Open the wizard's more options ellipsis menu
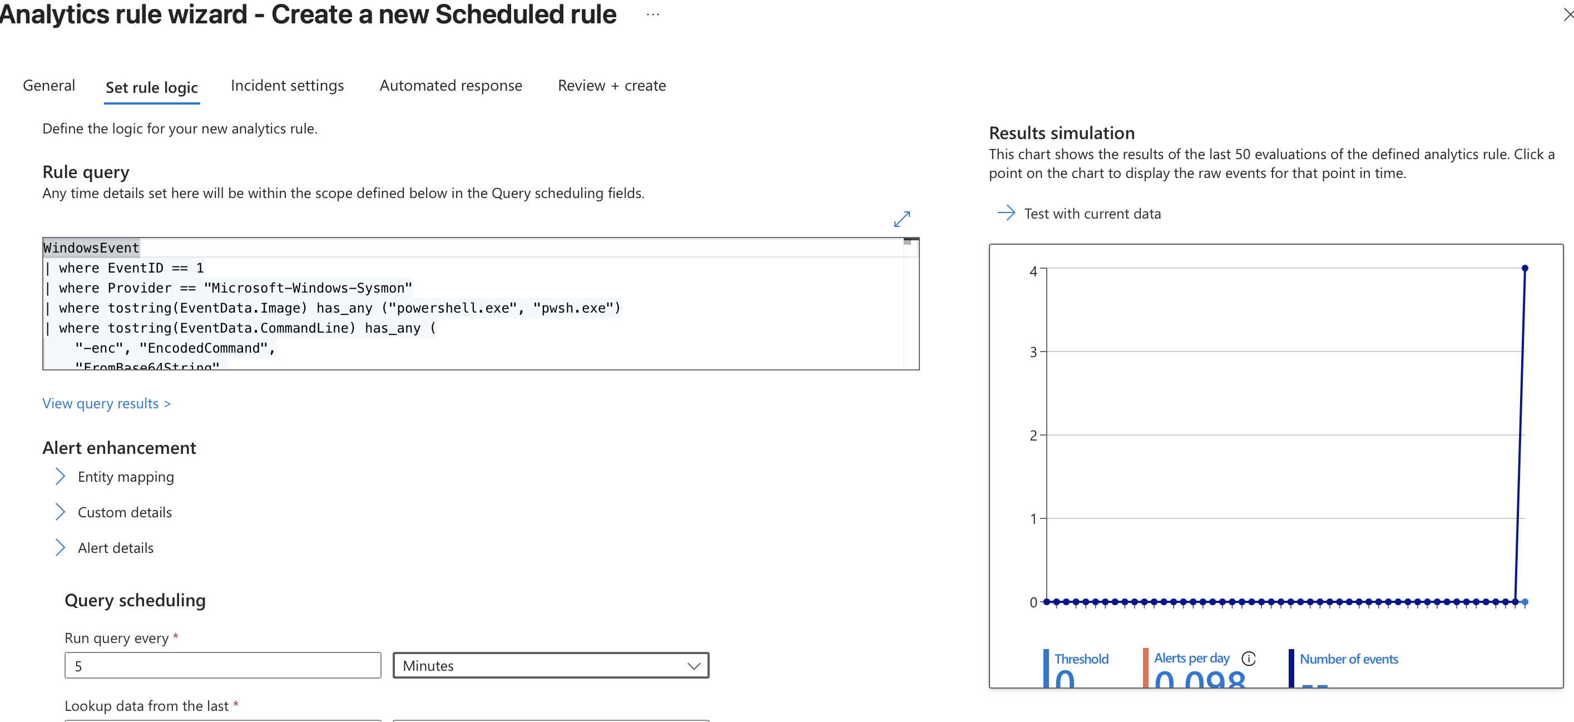The width and height of the screenshot is (1574, 722). 652,14
